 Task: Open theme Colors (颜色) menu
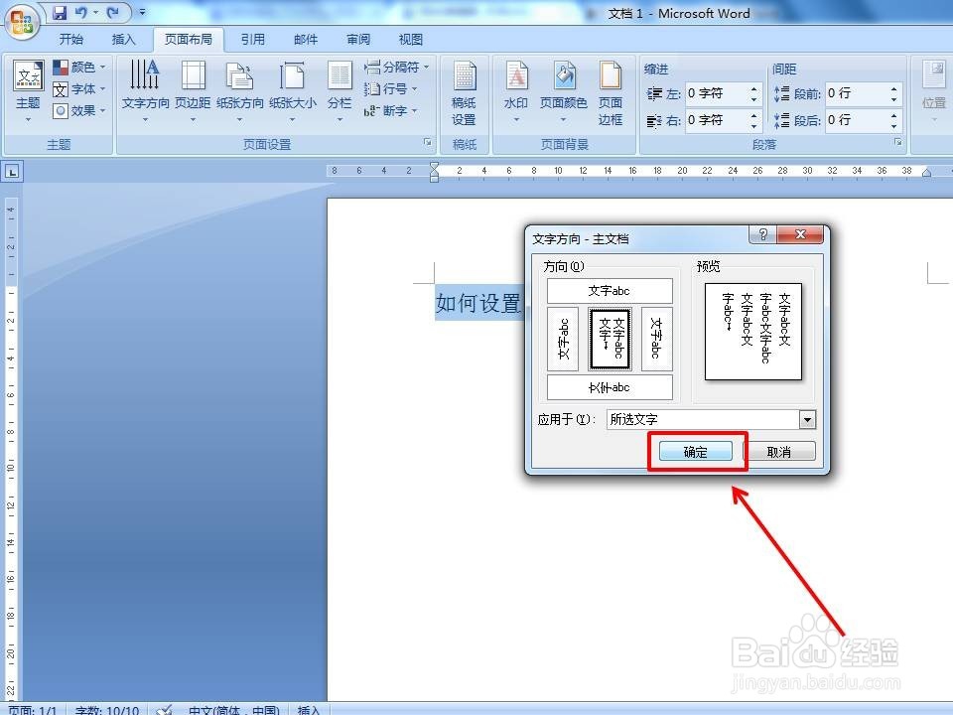pyautogui.click(x=79, y=67)
